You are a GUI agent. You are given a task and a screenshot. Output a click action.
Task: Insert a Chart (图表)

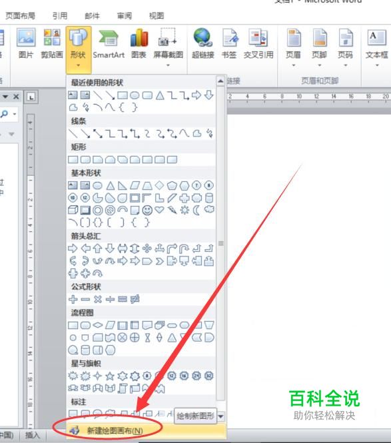[139, 44]
